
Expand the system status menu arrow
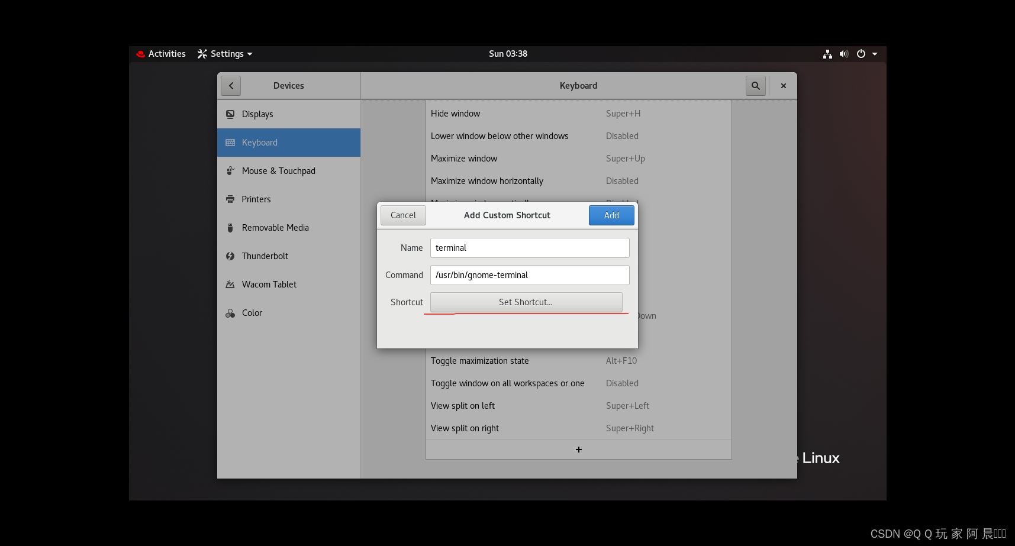tap(875, 54)
